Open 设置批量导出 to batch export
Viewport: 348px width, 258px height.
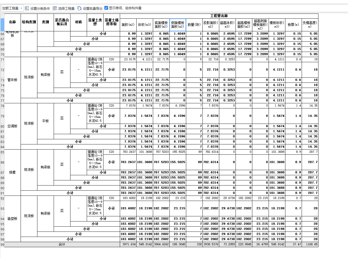click(x=92, y=8)
